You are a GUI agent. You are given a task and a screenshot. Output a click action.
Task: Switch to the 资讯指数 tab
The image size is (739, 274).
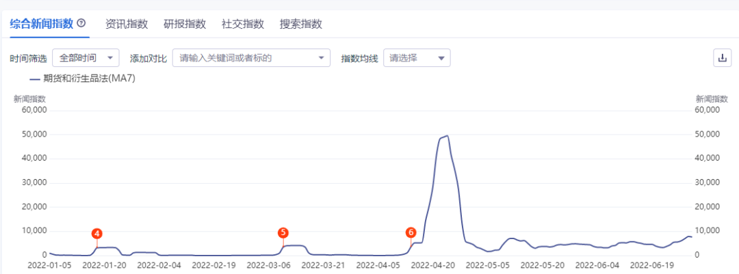(x=127, y=24)
